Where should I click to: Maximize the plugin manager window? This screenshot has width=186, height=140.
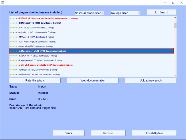[x=173, y=3]
